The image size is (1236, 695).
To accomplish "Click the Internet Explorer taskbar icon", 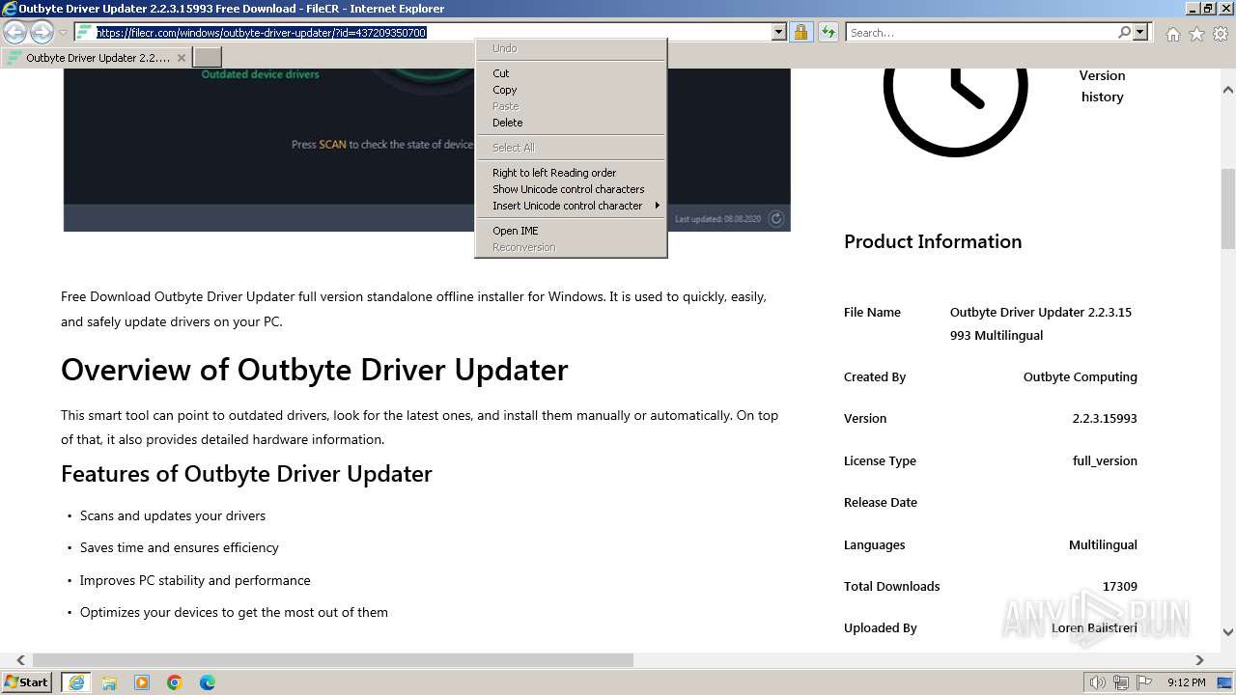I will 75,682.
